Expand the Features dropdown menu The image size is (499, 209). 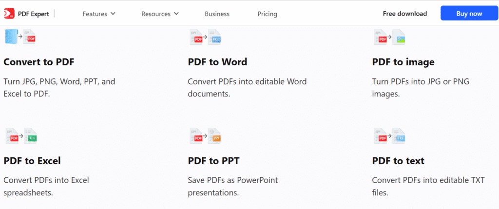[x=98, y=14]
